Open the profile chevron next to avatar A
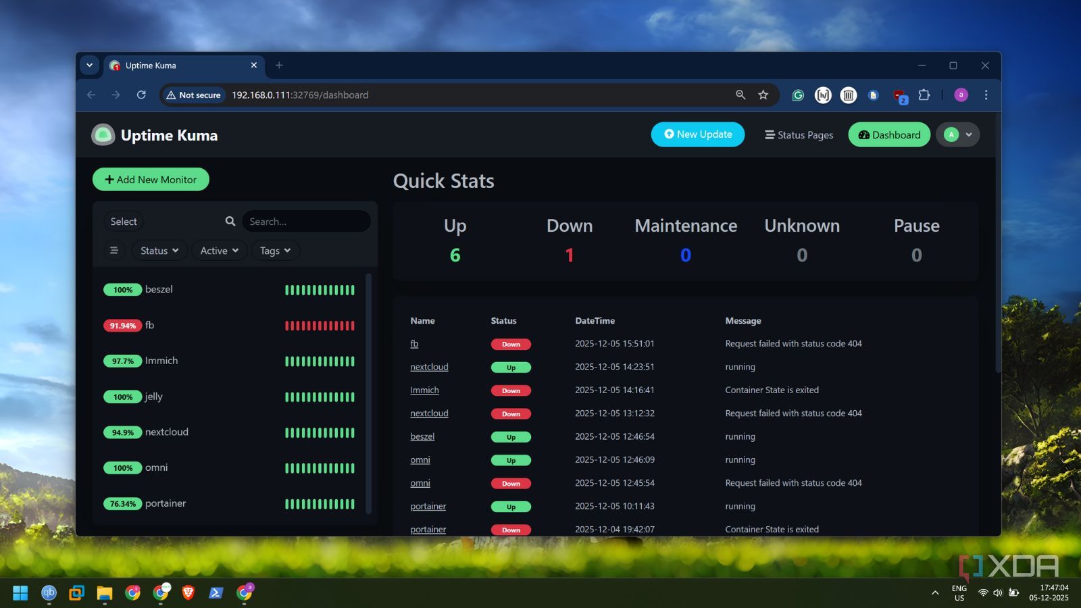1081x608 pixels. click(967, 134)
